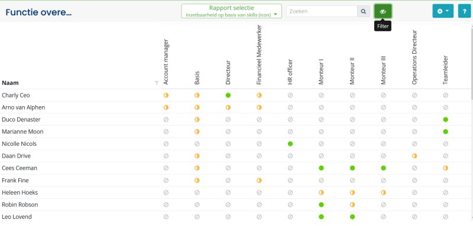This screenshot has height=226, width=473.
Task: Click Robin Robson's orange Monteur II icon
Action: click(352, 205)
